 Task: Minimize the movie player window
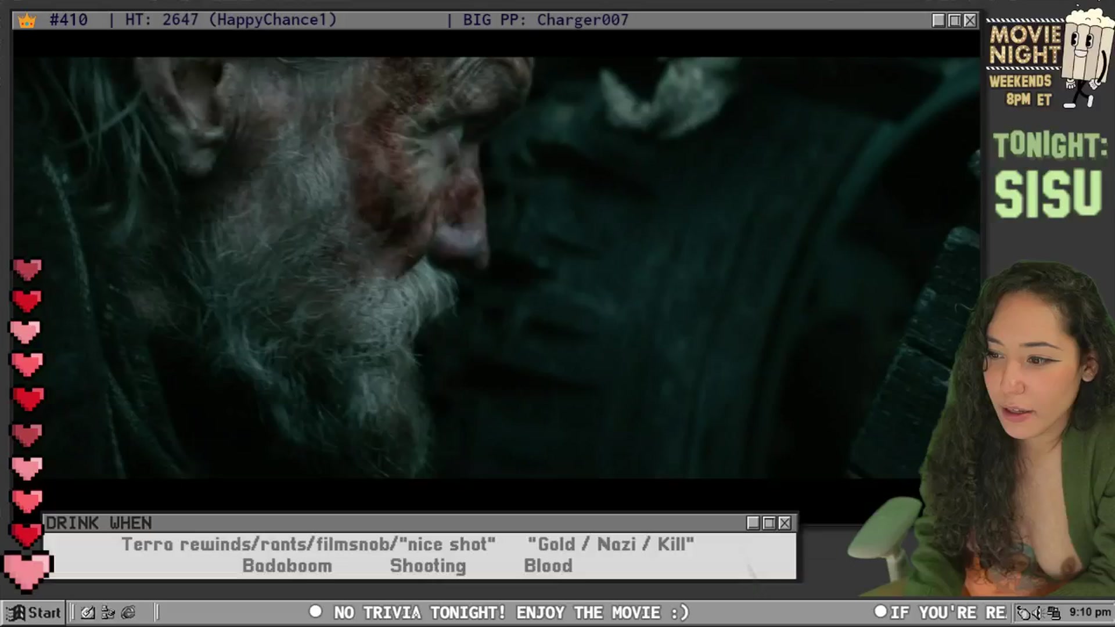coord(938,20)
